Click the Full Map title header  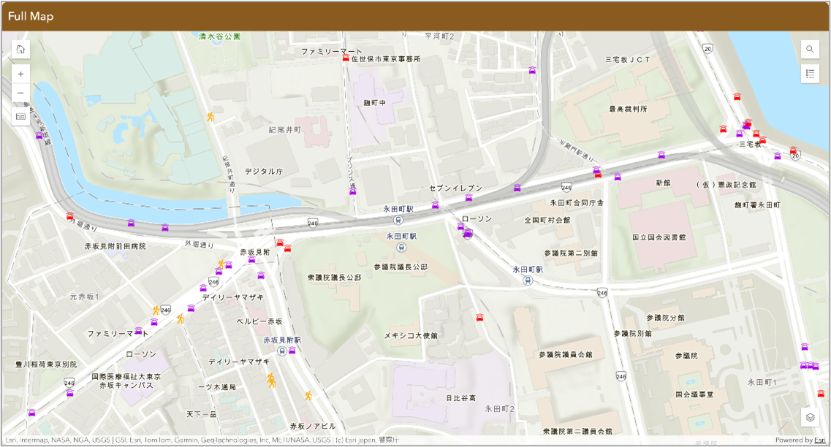tap(31, 16)
